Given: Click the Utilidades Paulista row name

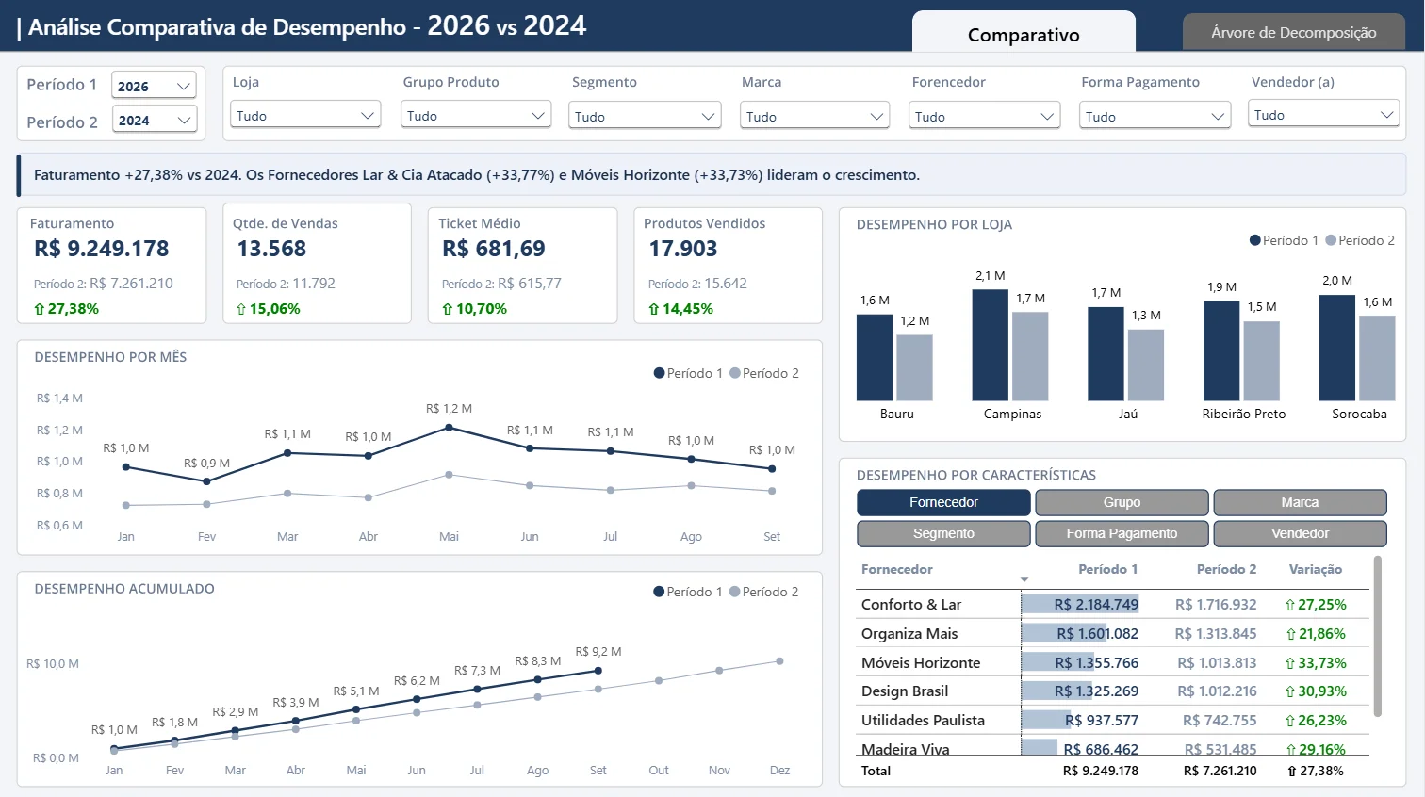Looking at the screenshot, I should point(923,721).
